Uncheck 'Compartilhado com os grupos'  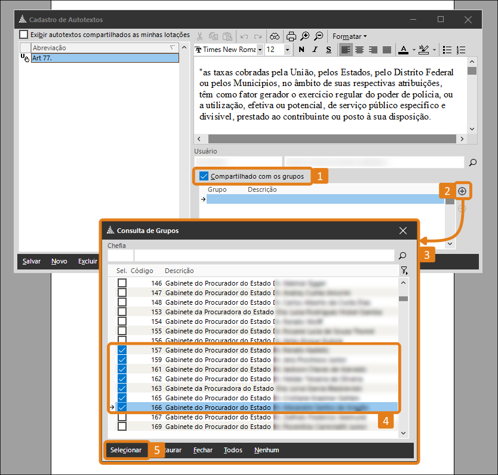click(204, 176)
